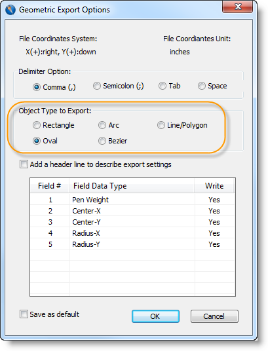Toggle the Write value for Radius-X
Screen dimensions: 268x351
tap(214, 233)
